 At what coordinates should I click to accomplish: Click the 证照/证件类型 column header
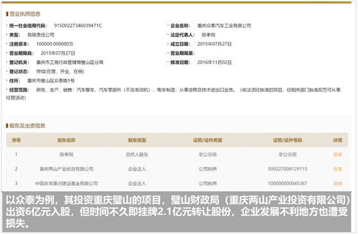pos(207,140)
